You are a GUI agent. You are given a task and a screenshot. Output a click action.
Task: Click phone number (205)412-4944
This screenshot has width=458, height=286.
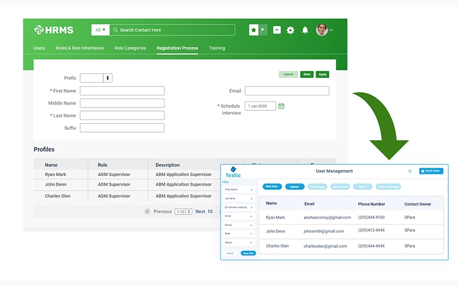(x=371, y=231)
